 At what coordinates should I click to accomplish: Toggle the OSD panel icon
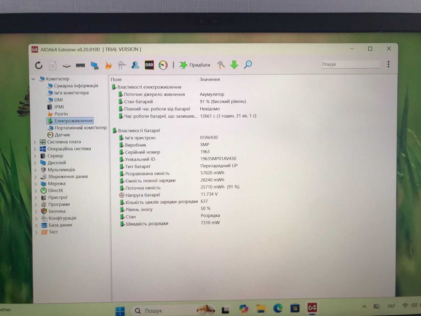coord(149,65)
